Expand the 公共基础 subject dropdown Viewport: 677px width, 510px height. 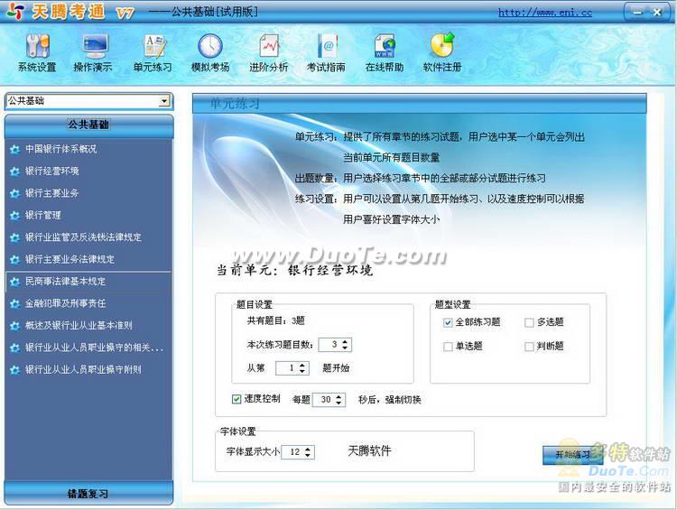coord(163,101)
